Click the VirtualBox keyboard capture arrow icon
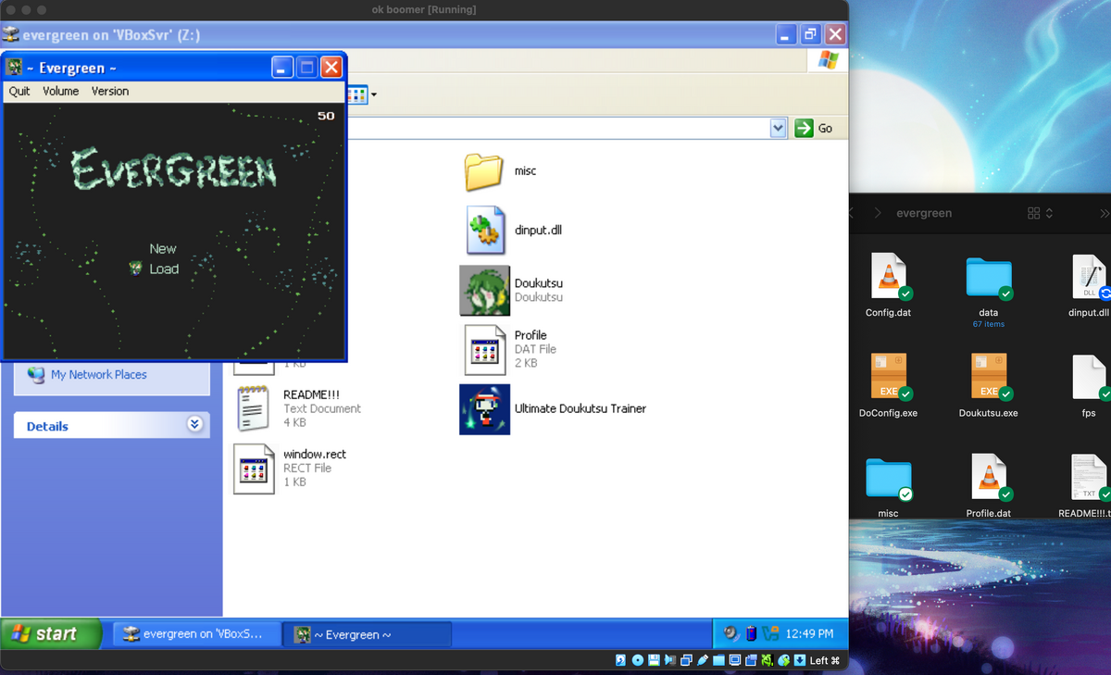 click(800, 660)
